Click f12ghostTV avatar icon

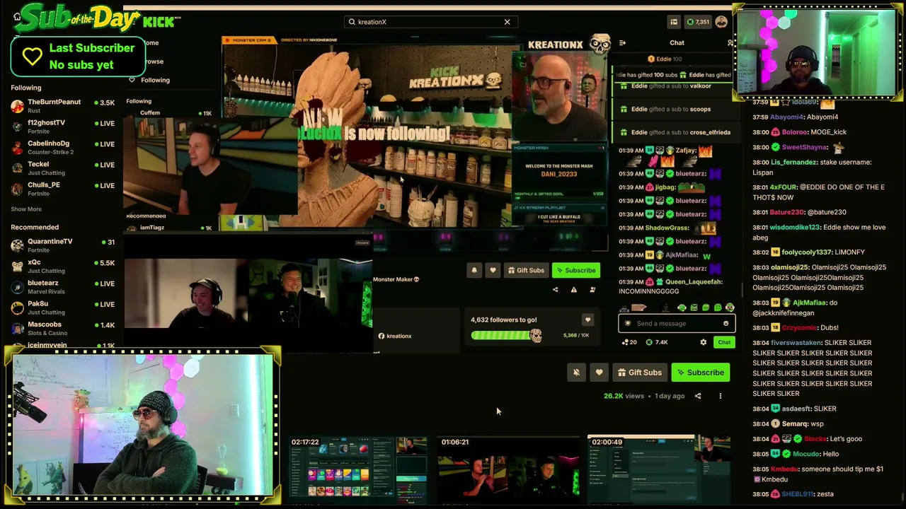tap(17, 127)
